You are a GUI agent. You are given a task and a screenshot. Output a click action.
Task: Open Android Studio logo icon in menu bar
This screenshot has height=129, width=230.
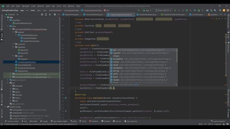pos(3,6)
